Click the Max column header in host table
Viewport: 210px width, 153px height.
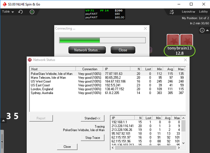tap(179, 69)
